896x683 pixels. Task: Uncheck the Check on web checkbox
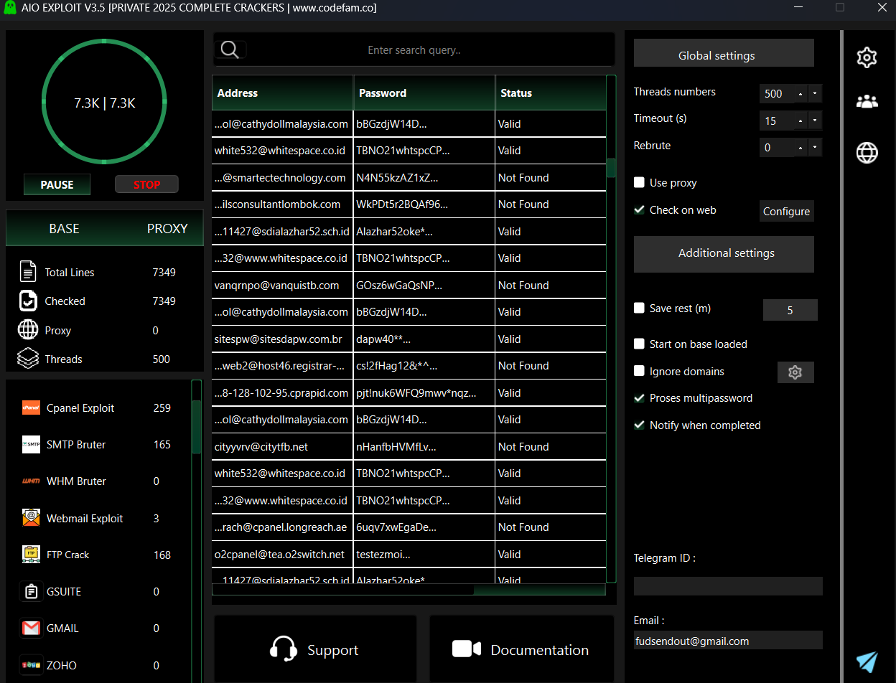[639, 209]
